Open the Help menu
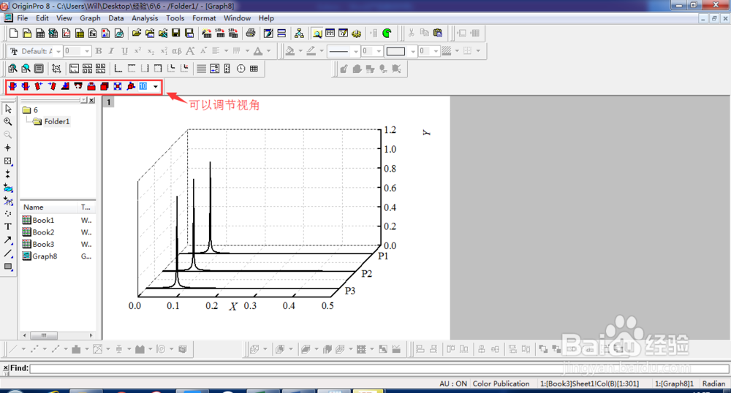This screenshot has width=731, height=393. [x=266, y=18]
